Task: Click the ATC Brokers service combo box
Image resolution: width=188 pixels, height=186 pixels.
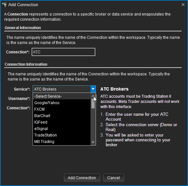Action: point(64,89)
